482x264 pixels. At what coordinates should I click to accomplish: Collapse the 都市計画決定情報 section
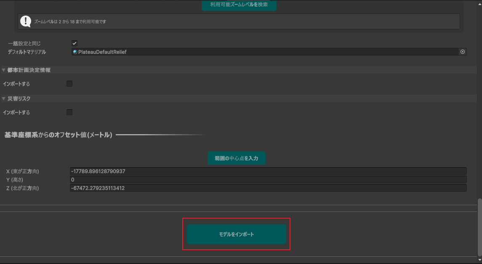3,69
